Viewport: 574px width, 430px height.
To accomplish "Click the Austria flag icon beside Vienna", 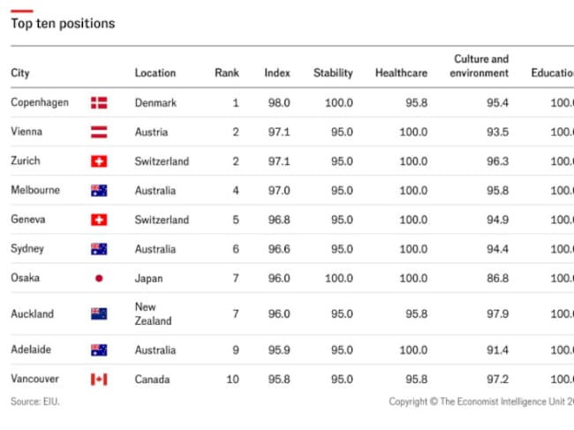I will click(x=99, y=132).
